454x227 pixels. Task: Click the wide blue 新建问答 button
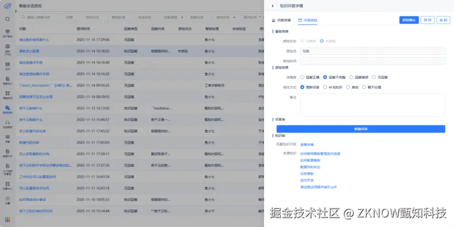tap(361, 129)
